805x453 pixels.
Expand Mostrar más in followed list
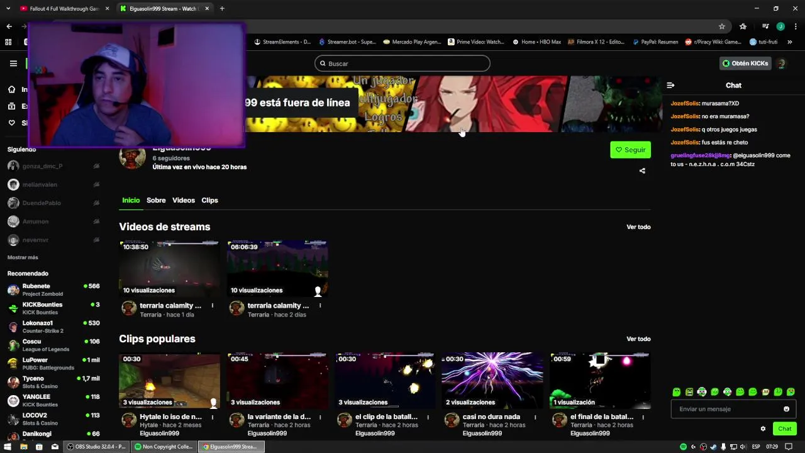pyautogui.click(x=23, y=257)
